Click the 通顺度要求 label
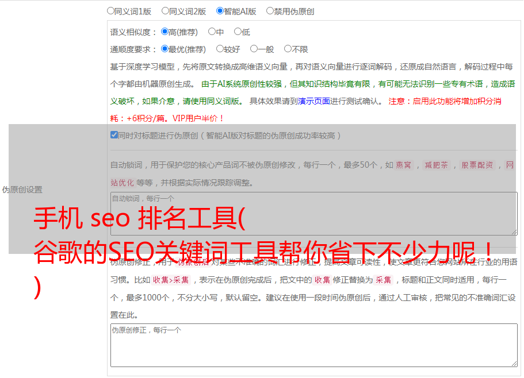The width and height of the screenshot is (524, 378). [133, 49]
